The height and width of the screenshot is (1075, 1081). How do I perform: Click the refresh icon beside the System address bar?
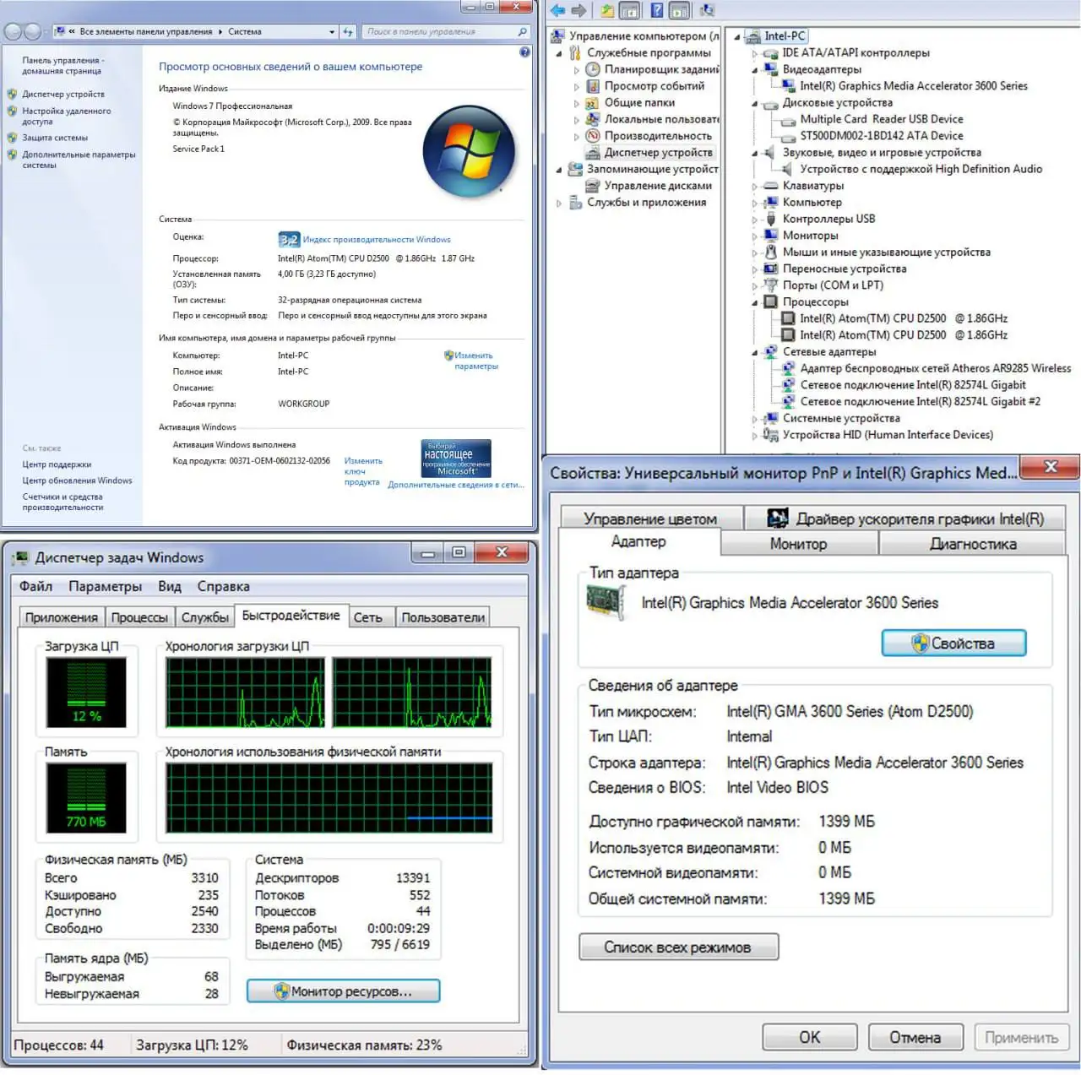pyautogui.click(x=348, y=32)
